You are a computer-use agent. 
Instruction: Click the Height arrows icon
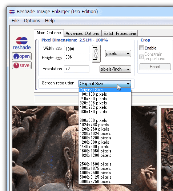[x=59, y=58]
